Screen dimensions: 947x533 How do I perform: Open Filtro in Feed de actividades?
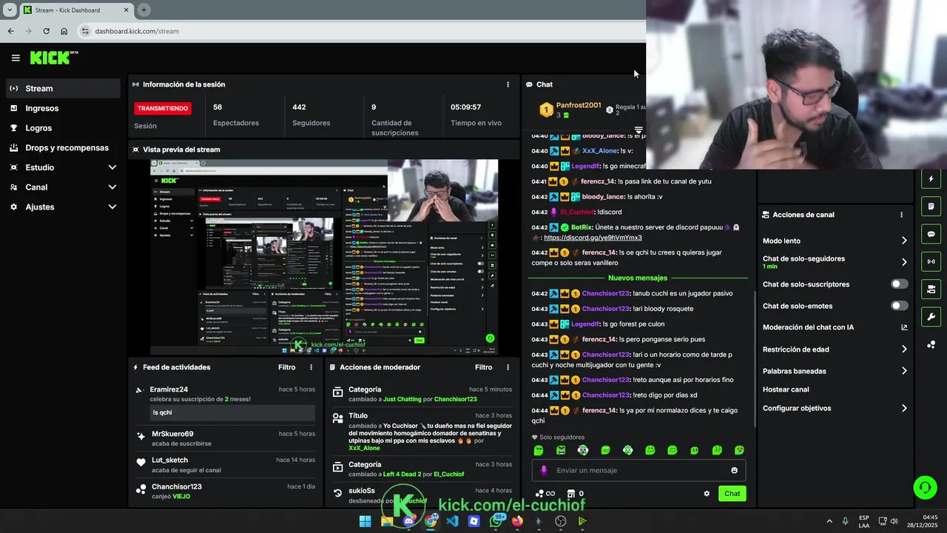(x=286, y=367)
